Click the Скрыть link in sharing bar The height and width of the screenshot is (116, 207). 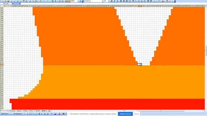136,114
